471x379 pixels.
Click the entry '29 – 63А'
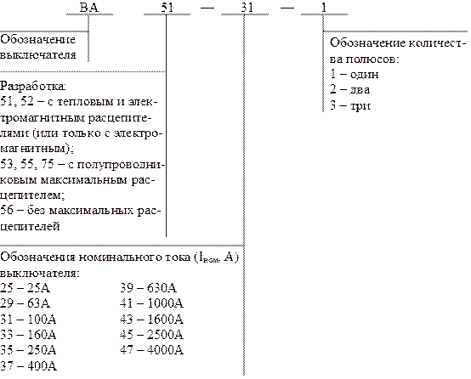pos(25,303)
